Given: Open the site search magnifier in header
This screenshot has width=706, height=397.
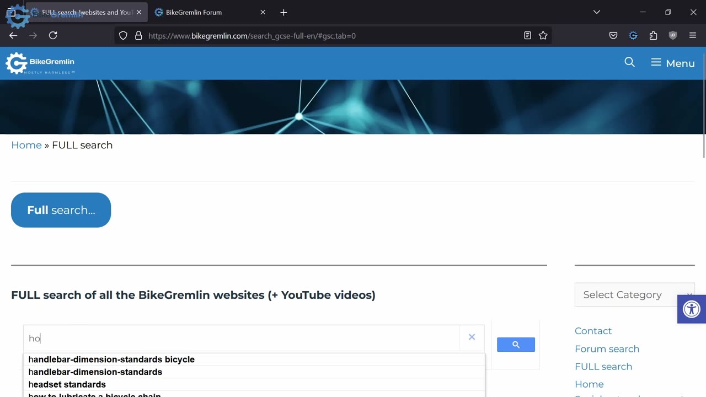Looking at the screenshot, I should tap(629, 62).
